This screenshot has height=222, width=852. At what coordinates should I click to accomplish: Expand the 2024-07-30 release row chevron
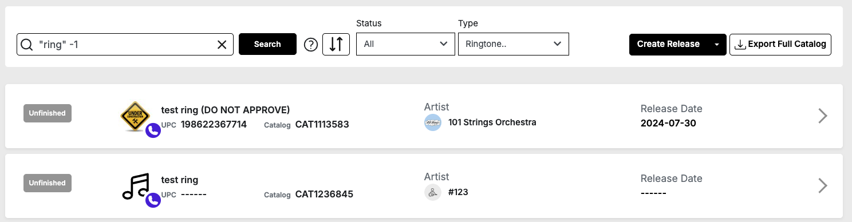tap(823, 116)
